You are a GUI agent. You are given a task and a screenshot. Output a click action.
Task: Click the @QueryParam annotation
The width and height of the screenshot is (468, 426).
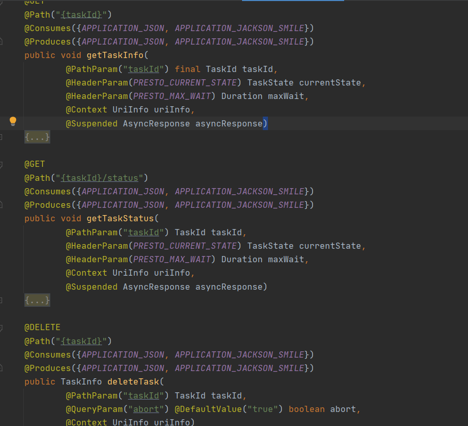(x=94, y=409)
